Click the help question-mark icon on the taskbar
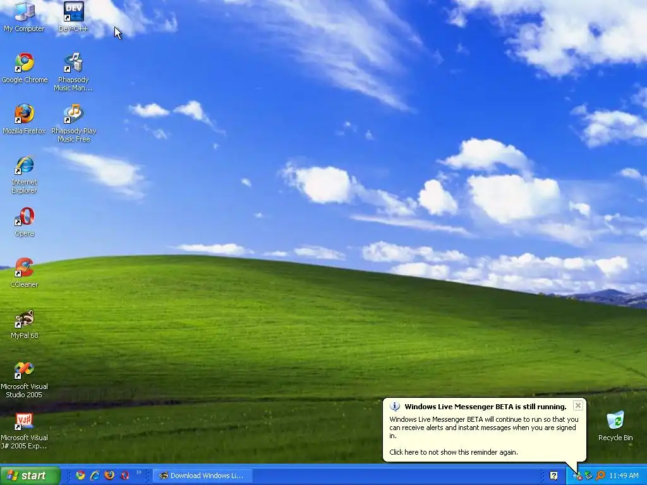Screen dimensions: 647x485 pyautogui.click(x=553, y=476)
